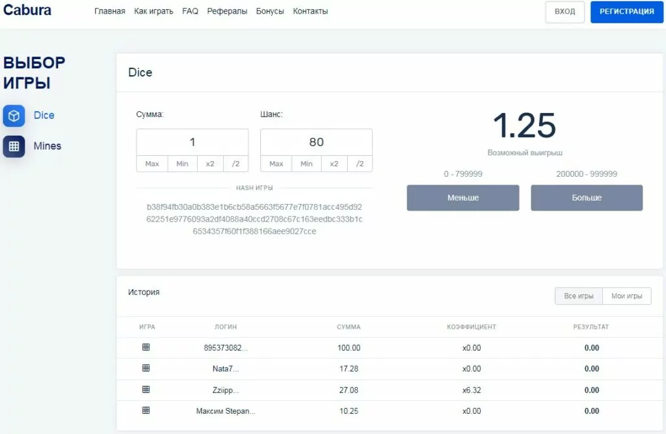Click the Cabura logo
666x434 pixels.
[x=27, y=10]
